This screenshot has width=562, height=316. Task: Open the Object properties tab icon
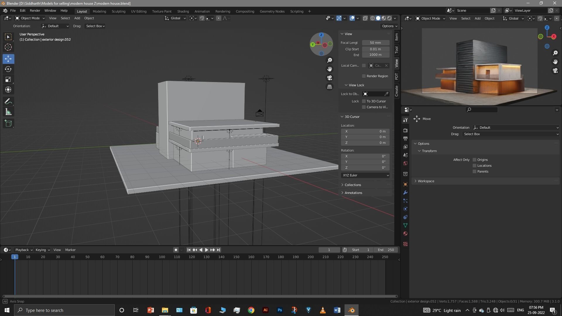click(405, 184)
